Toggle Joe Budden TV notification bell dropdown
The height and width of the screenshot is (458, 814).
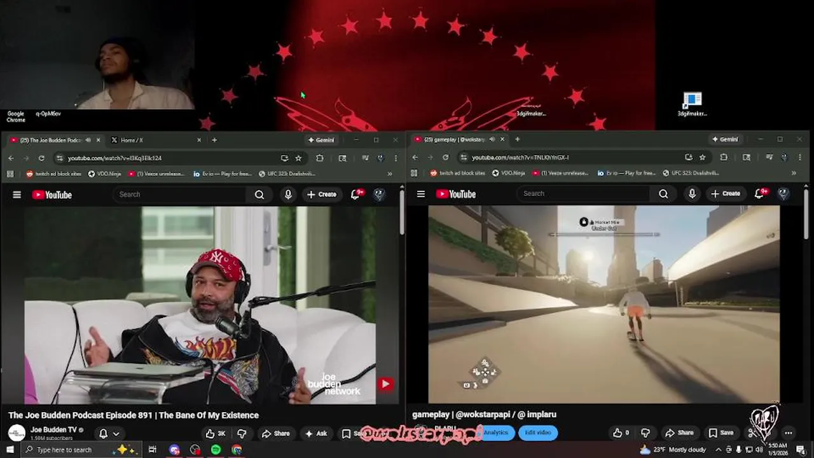coord(109,433)
